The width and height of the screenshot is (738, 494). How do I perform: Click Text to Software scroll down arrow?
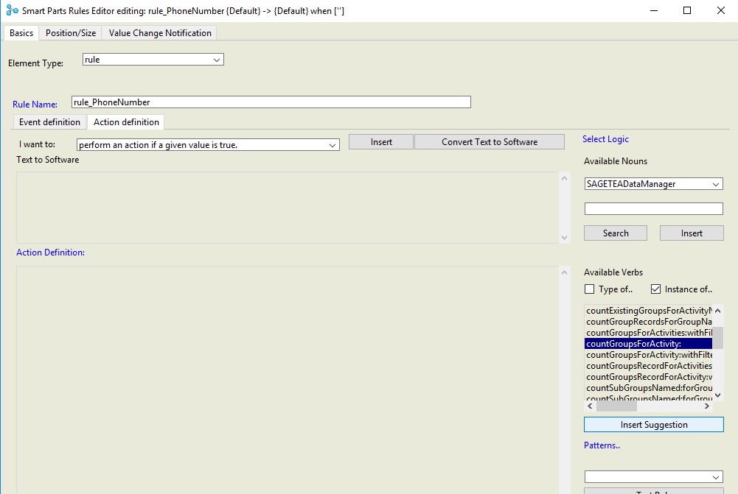[564, 237]
